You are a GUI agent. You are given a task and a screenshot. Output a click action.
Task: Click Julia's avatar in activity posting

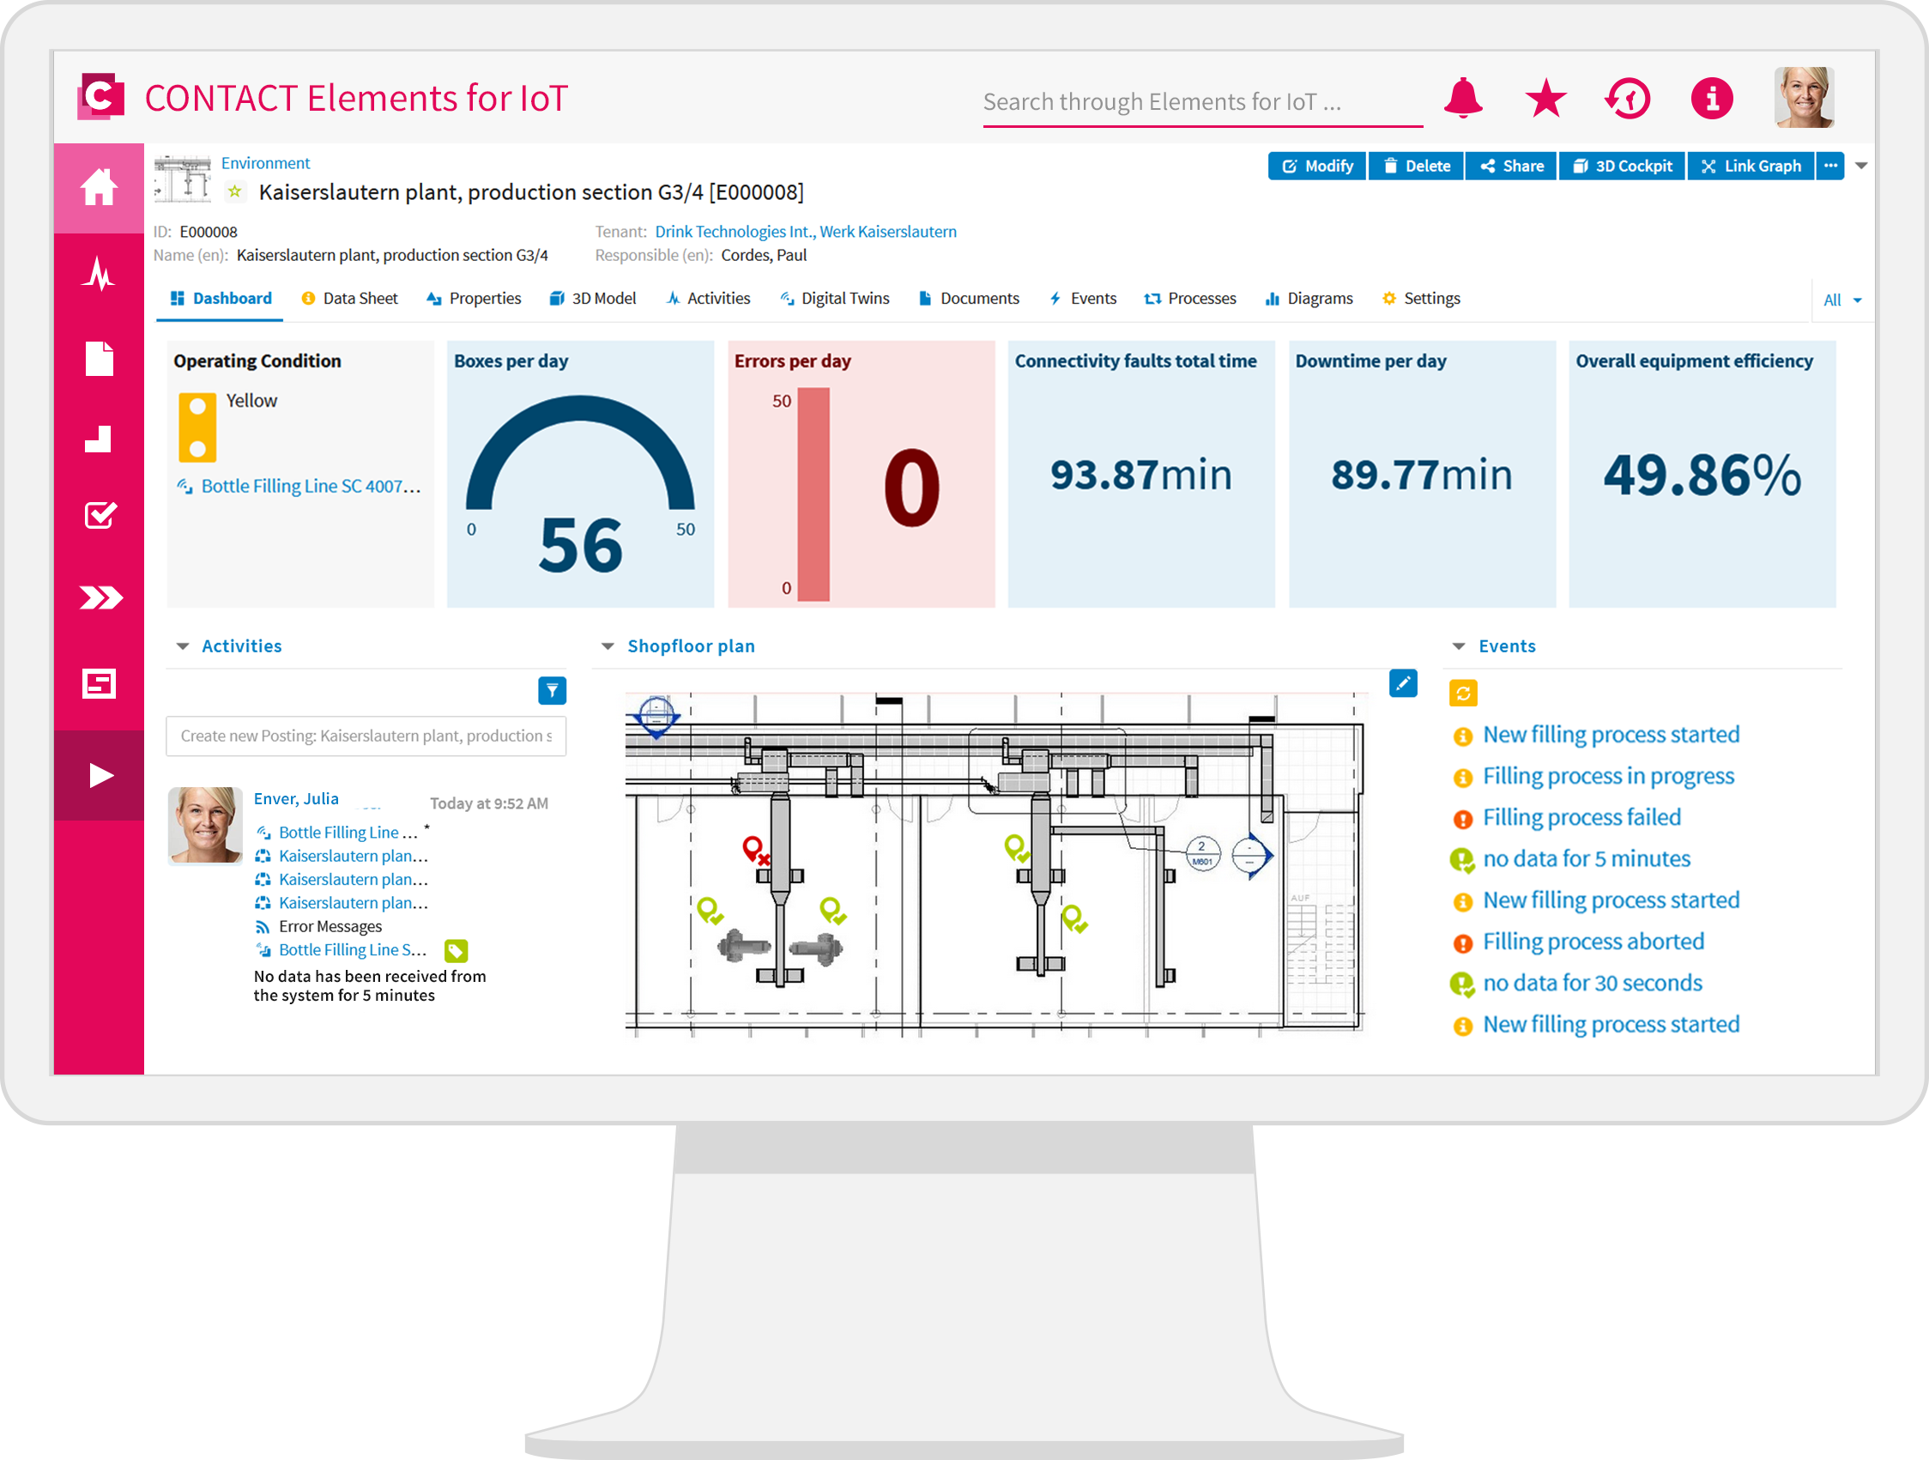click(205, 825)
